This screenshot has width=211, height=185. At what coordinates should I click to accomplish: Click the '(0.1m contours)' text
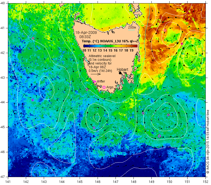click(100, 60)
